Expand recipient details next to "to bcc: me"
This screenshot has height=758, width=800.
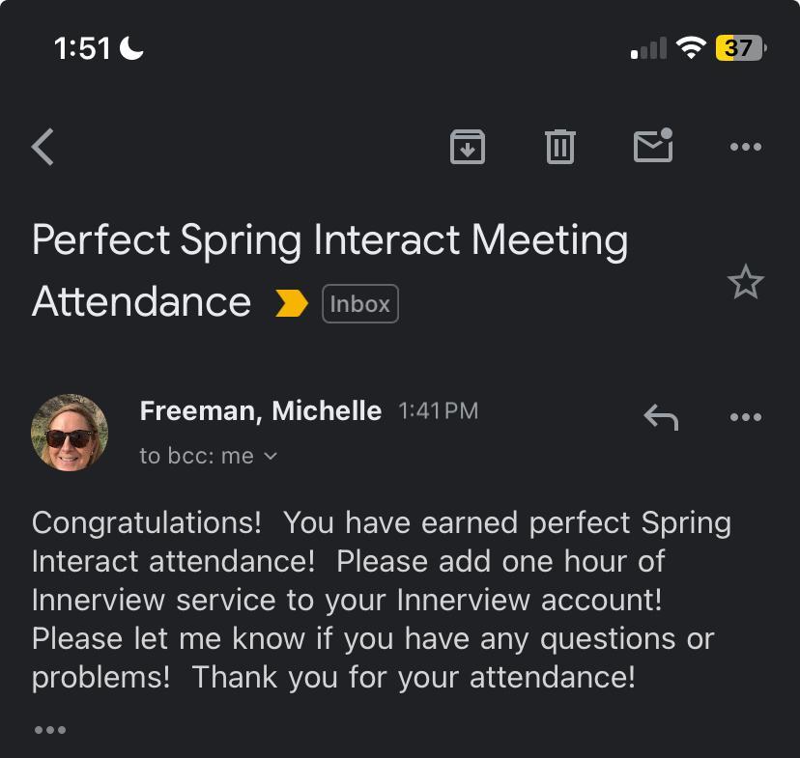[x=271, y=456]
